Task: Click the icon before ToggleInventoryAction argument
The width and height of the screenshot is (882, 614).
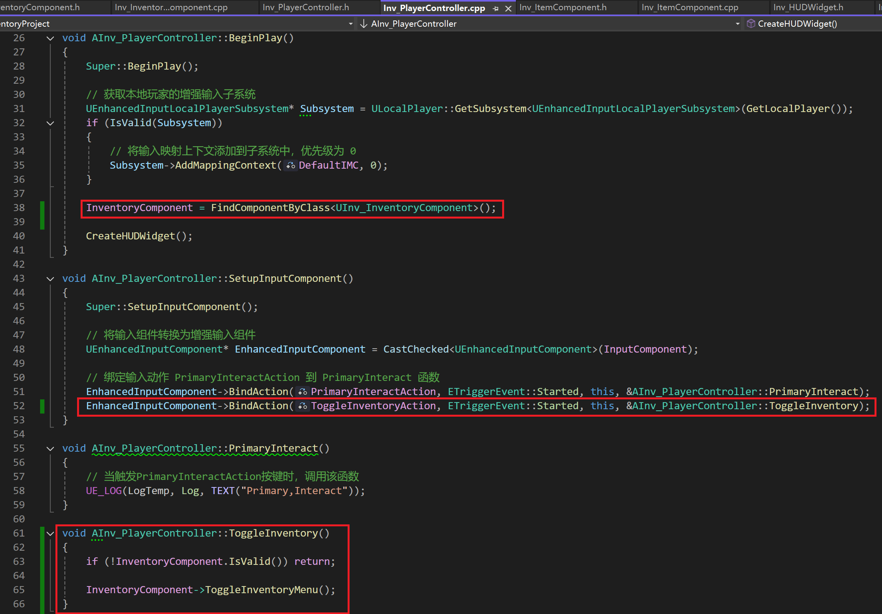Action: 302,406
